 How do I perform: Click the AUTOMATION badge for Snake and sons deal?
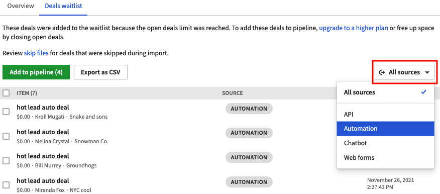tap(249, 109)
